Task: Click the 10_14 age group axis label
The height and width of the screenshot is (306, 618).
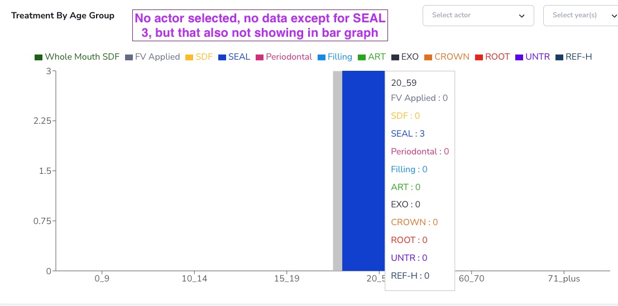Action: pos(194,279)
